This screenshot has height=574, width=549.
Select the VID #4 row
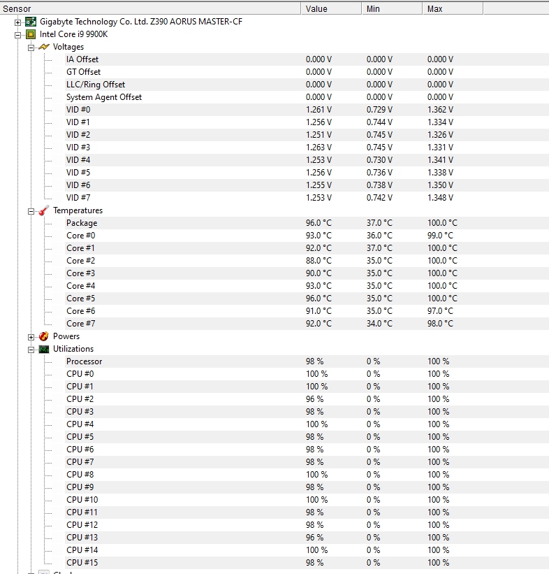click(x=307, y=160)
